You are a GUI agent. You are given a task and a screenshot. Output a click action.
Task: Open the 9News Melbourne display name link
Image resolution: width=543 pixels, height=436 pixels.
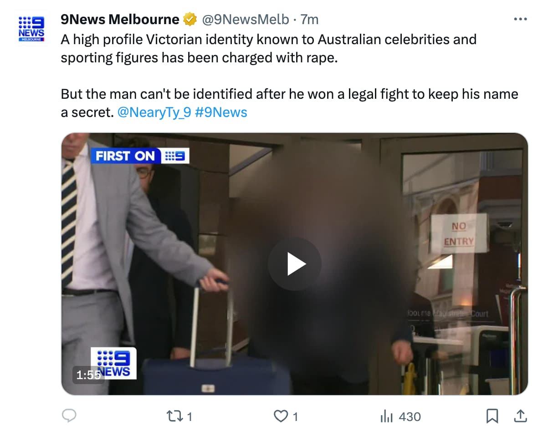point(120,20)
